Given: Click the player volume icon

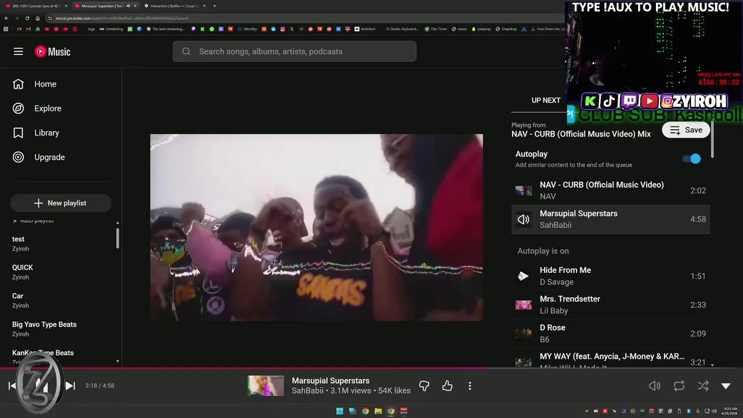Looking at the screenshot, I should click(x=655, y=386).
